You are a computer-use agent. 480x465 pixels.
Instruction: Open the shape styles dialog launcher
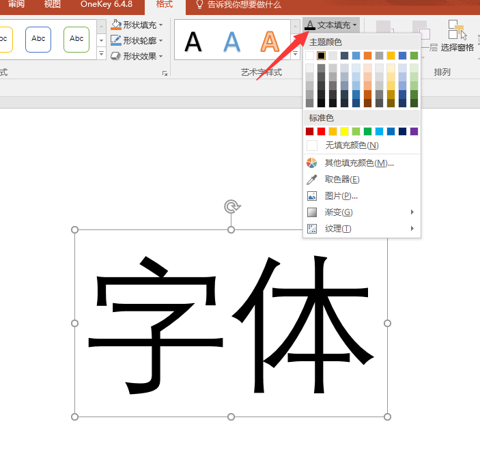pos(165,74)
